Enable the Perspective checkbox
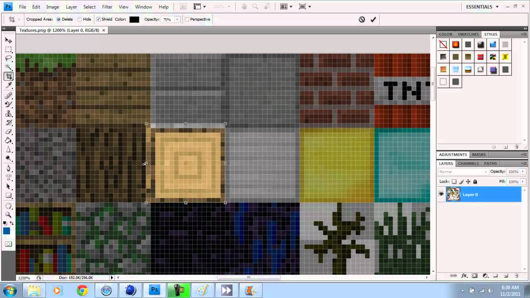530x298 pixels. (187, 19)
